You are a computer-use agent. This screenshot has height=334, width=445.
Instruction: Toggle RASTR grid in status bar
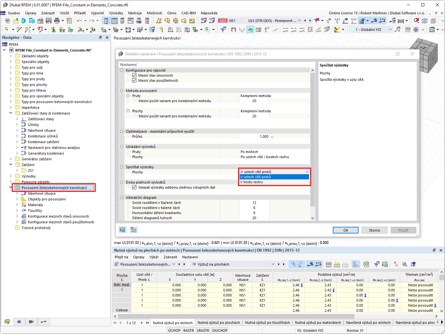coord(188,331)
